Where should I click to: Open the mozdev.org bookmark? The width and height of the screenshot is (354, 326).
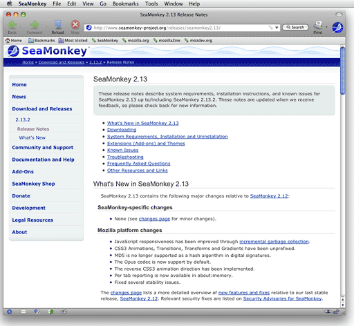click(198, 41)
